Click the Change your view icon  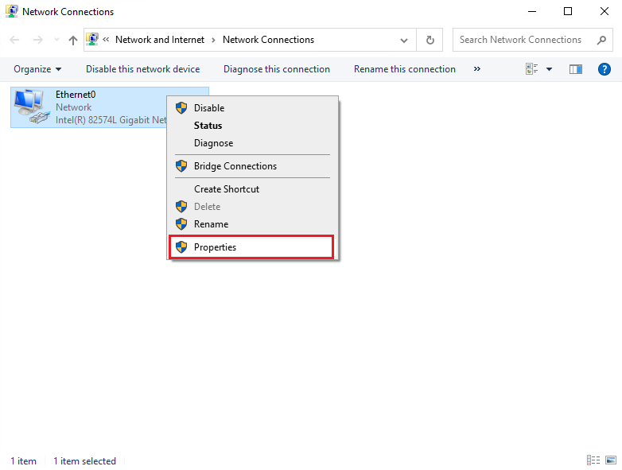pyautogui.click(x=532, y=69)
